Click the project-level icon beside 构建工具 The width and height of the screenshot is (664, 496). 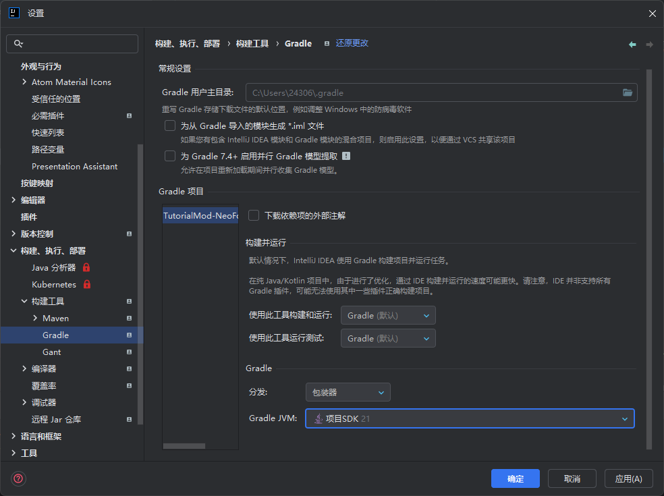point(129,301)
